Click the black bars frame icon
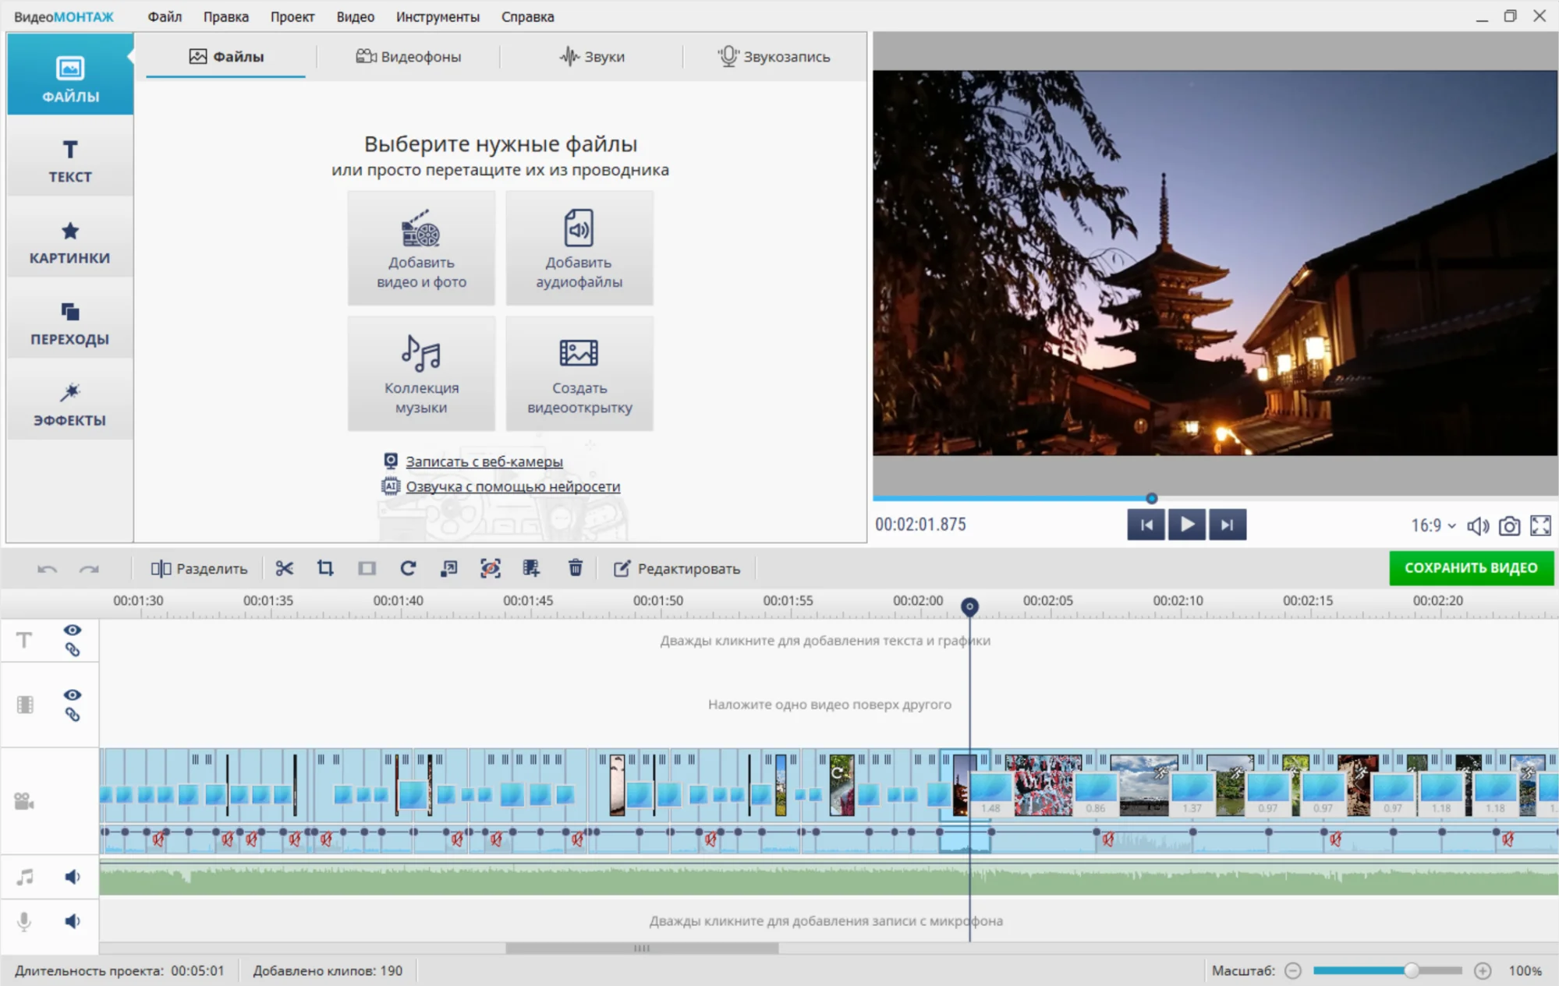Image resolution: width=1559 pixels, height=986 pixels. 367,568
